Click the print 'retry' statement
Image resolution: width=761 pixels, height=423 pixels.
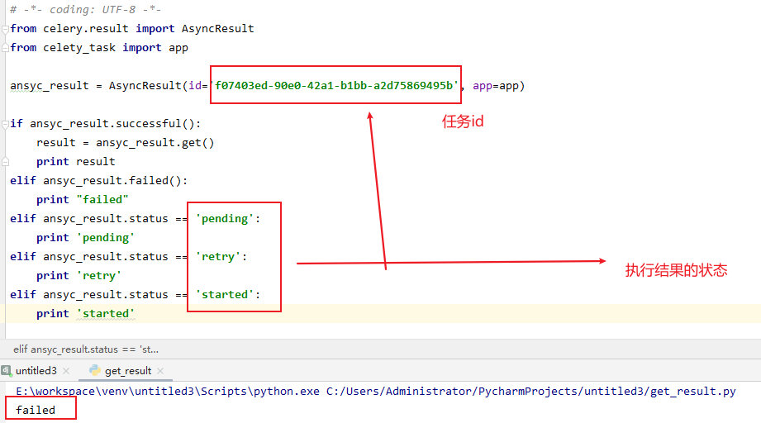pyautogui.click(x=78, y=276)
